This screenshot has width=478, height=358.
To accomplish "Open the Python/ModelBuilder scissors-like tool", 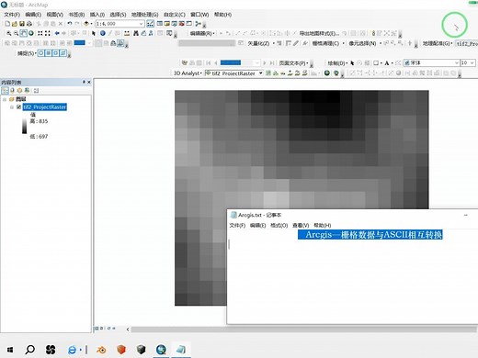I will pos(198,24).
